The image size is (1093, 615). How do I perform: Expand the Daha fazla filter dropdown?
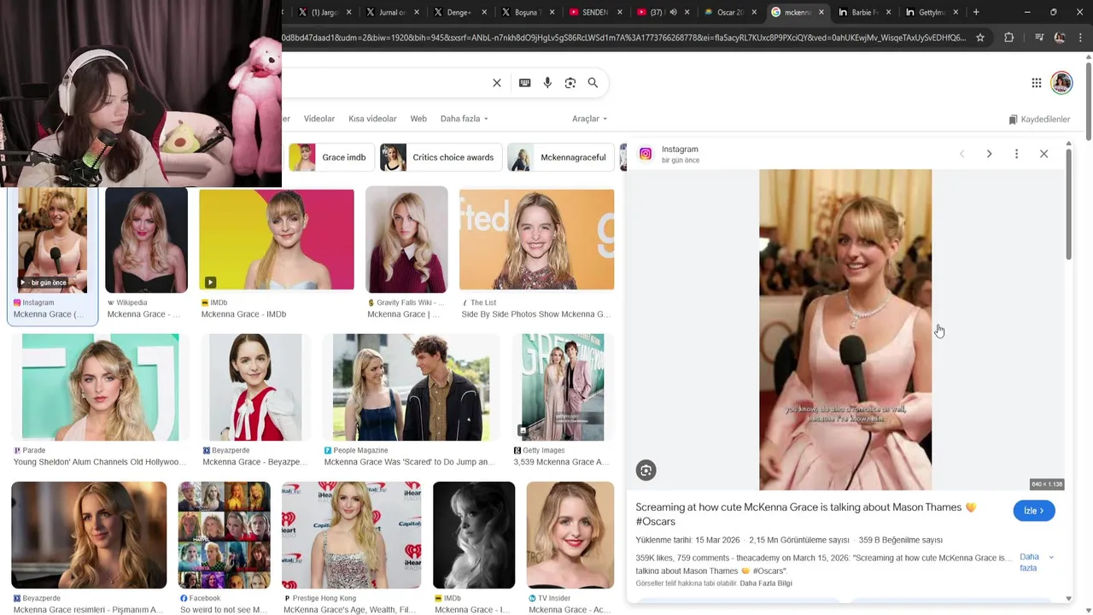[x=464, y=119]
